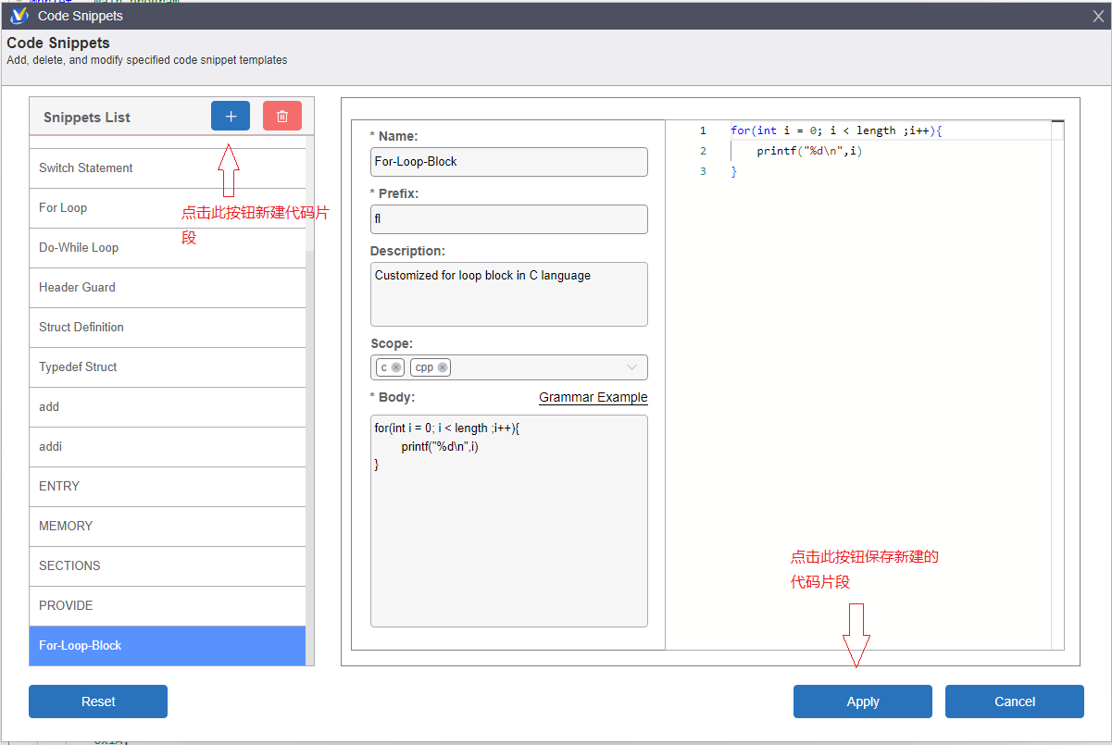Click the Code Snippets app logo icon
The width and height of the screenshot is (1112, 745).
pos(19,16)
